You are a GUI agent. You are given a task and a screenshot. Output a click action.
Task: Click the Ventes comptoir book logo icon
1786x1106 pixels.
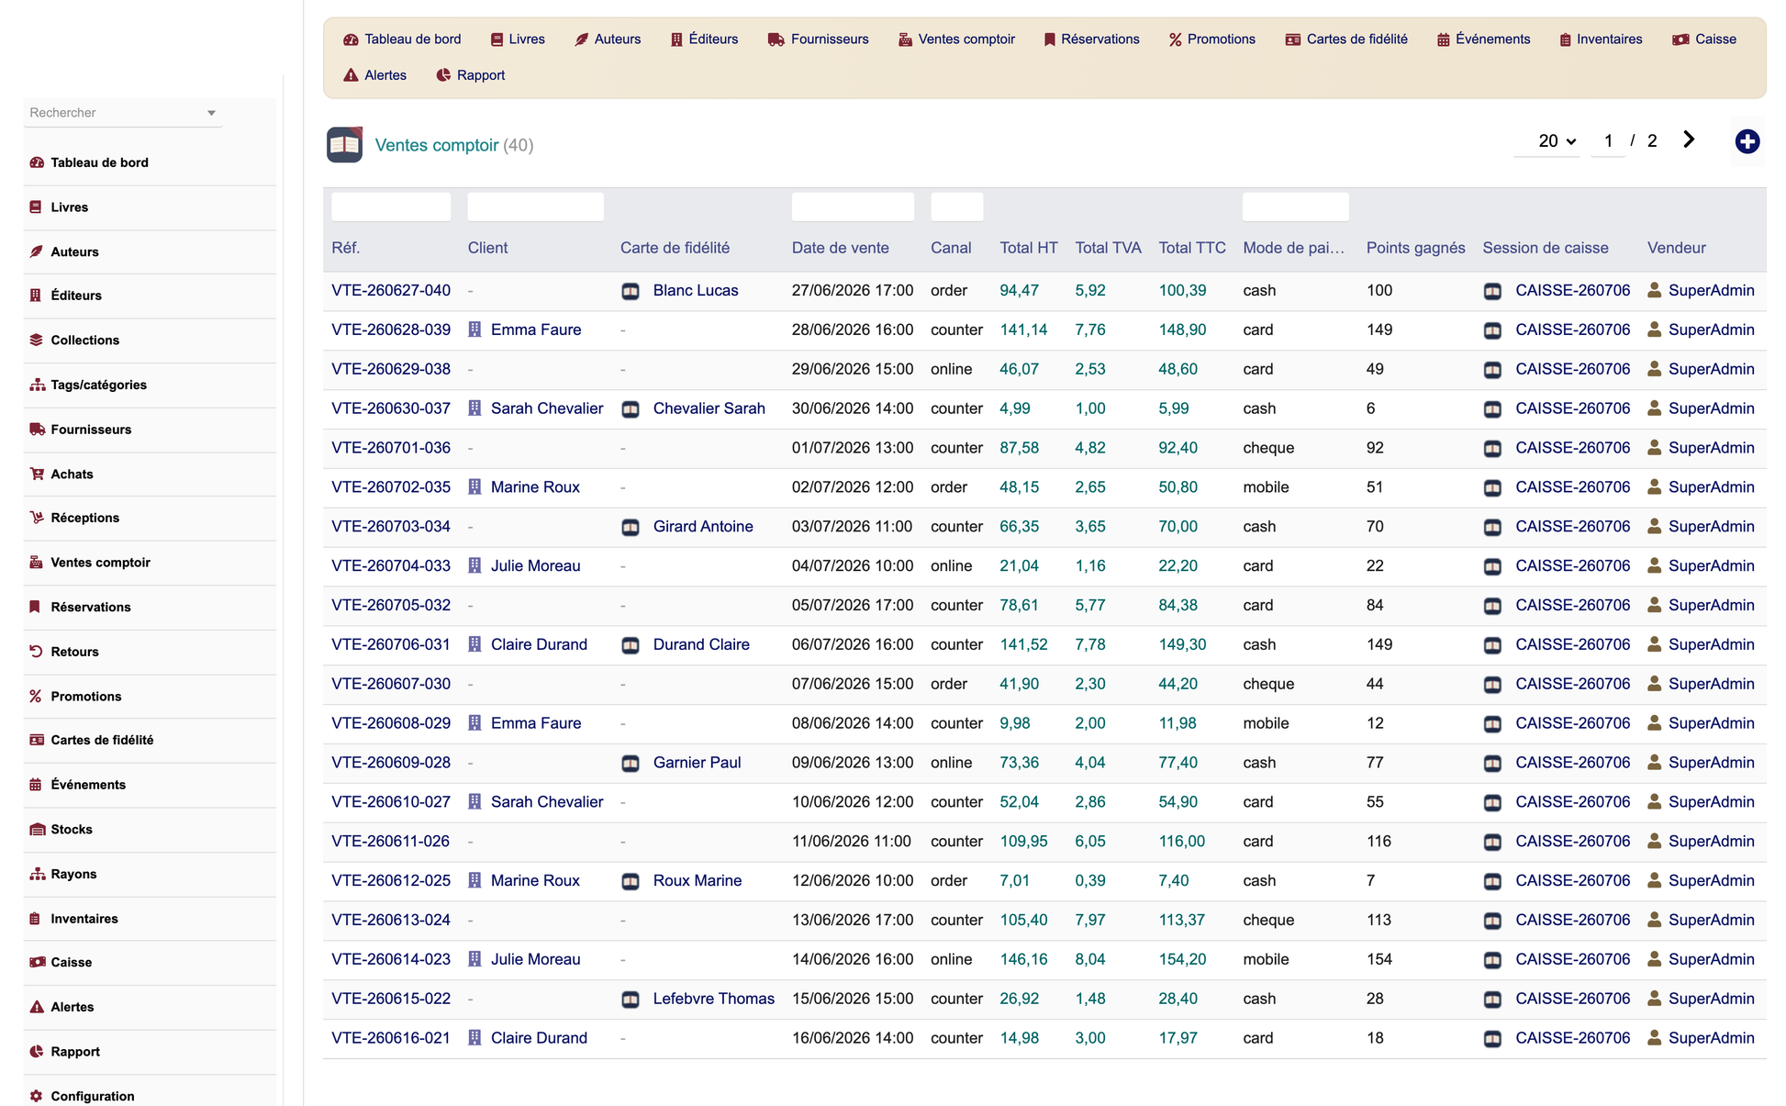[344, 145]
